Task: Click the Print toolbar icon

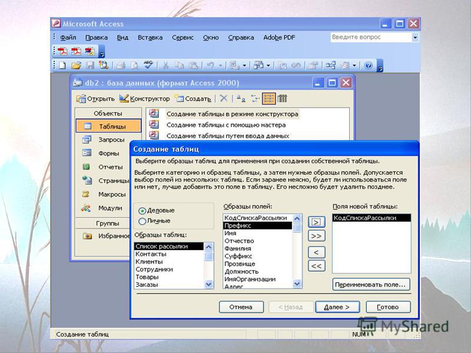Action: click(121, 65)
